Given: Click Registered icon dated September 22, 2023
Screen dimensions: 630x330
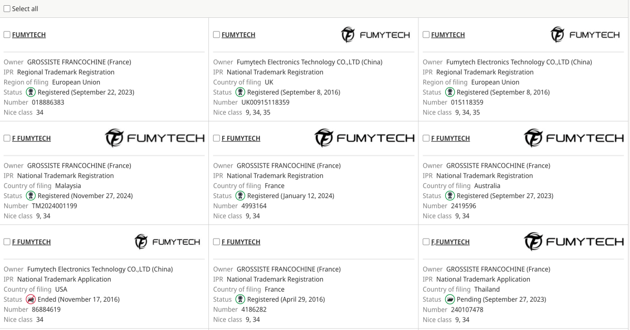Looking at the screenshot, I should point(30,92).
